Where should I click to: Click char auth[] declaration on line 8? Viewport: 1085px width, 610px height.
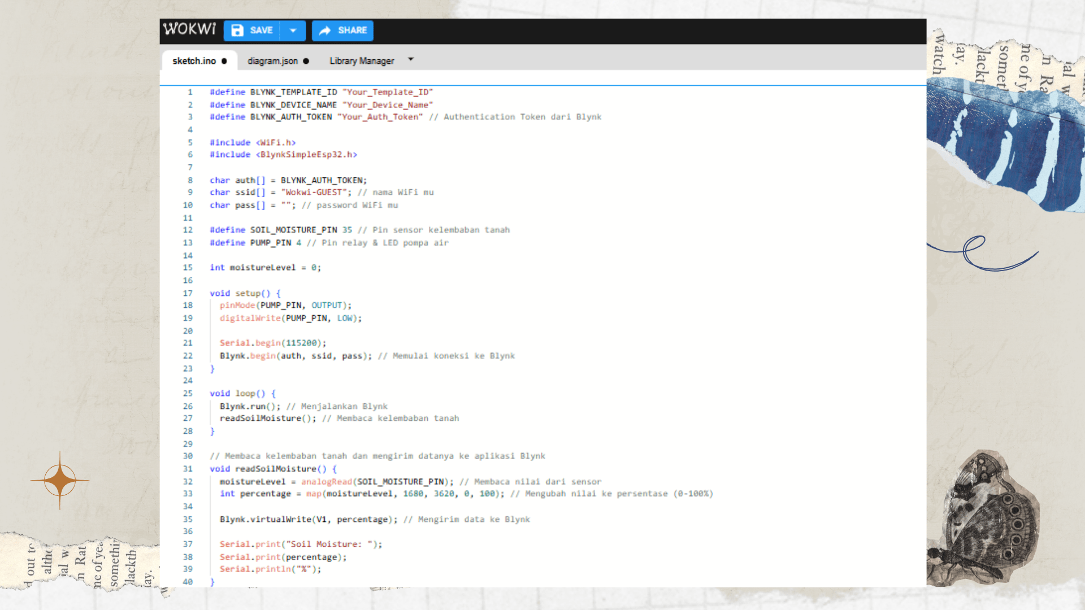tap(288, 180)
